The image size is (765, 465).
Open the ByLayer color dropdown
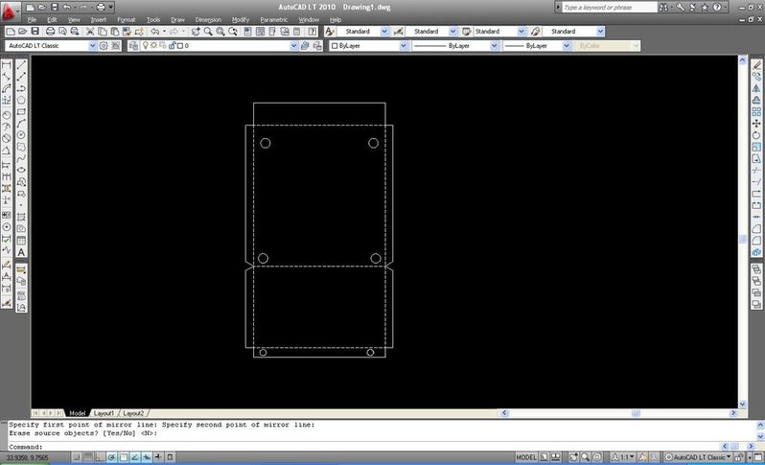coord(404,46)
